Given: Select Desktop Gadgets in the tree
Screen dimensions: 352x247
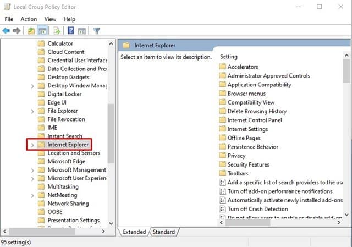Looking at the screenshot, I should tap(68, 77).
